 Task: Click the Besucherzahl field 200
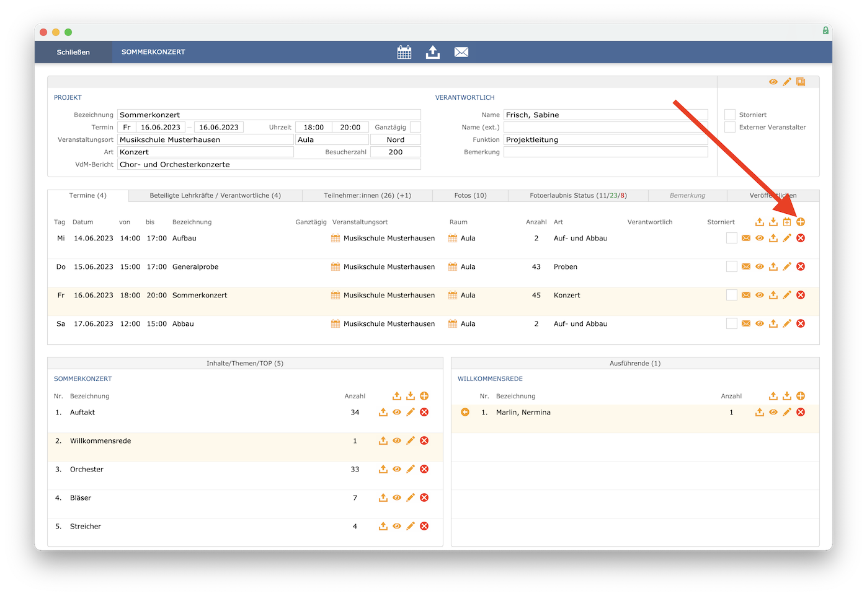396,152
